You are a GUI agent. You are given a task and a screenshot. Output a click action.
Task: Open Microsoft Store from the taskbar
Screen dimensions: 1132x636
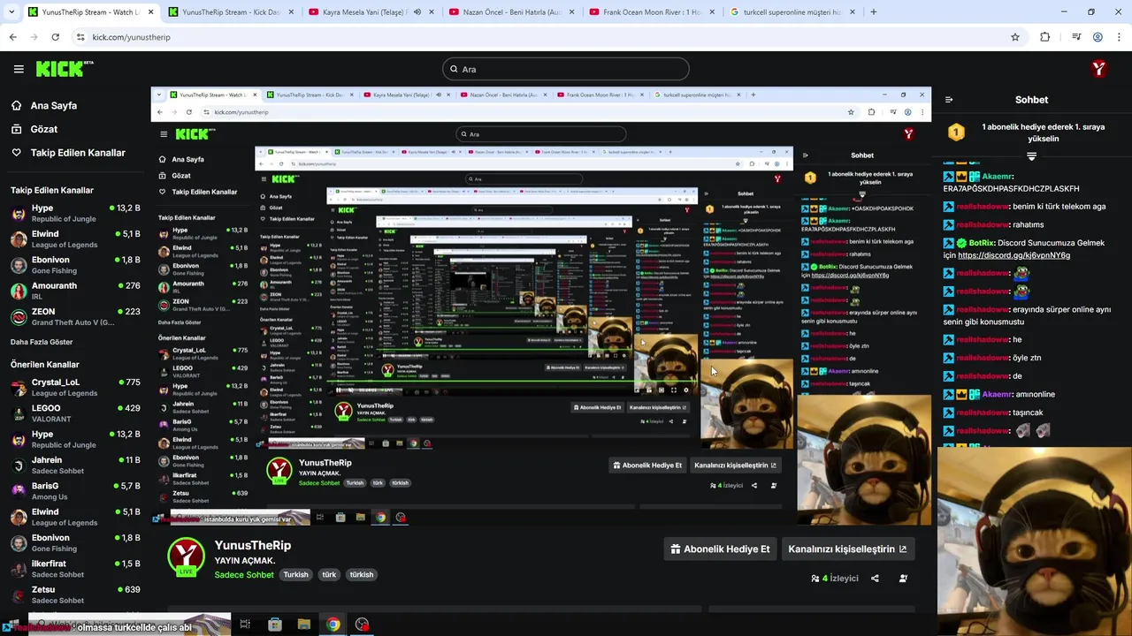point(275,625)
